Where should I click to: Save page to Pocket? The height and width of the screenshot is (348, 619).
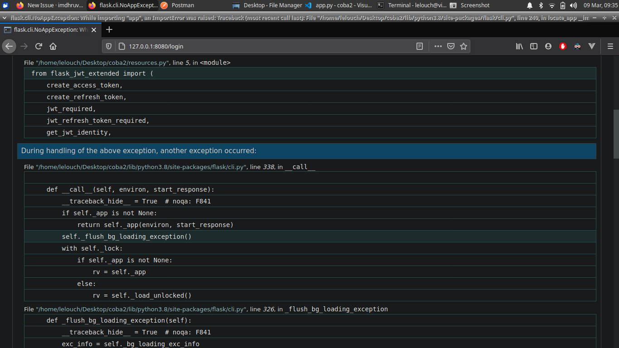point(451,46)
